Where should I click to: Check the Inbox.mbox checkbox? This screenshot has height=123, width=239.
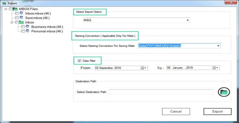(x=17, y=13)
